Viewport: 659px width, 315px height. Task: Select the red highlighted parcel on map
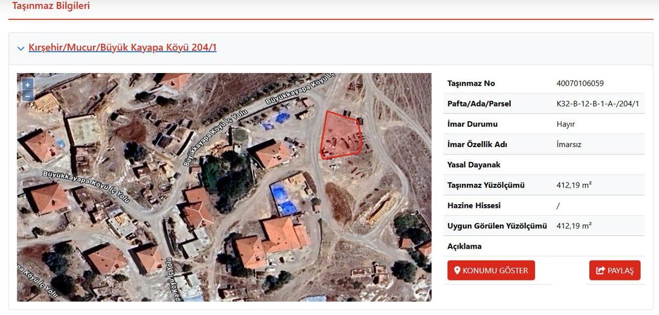pyautogui.click(x=340, y=135)
